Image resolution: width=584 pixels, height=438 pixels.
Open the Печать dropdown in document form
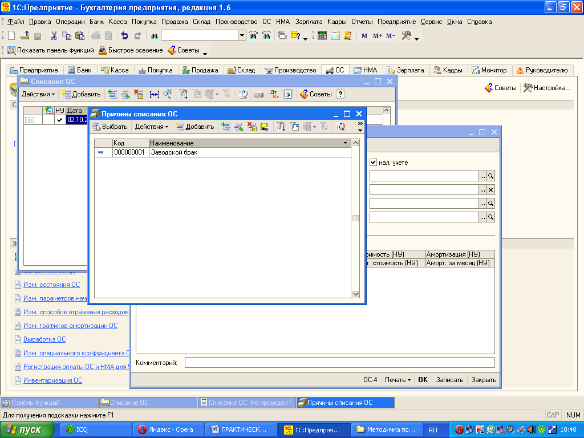click(x=398, y=380)
